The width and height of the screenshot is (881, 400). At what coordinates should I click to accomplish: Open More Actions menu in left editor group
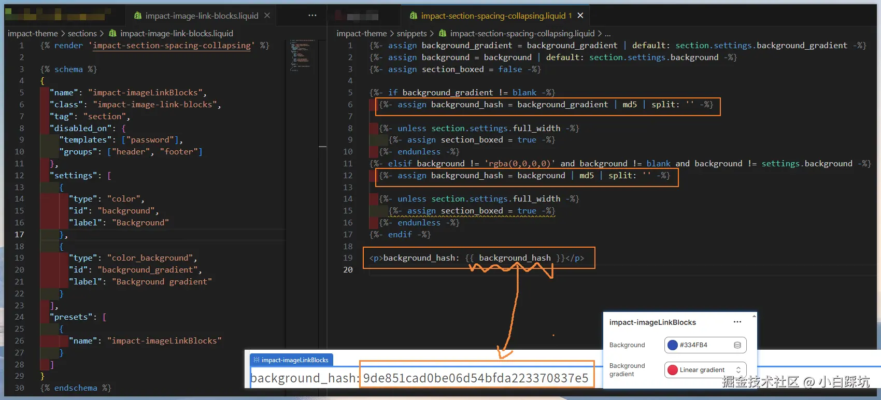pyautogui.click(x=312, y=16)
